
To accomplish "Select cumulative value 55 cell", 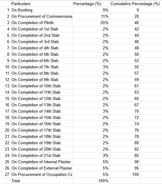I will pyautogui.click(x=125, y=67).
